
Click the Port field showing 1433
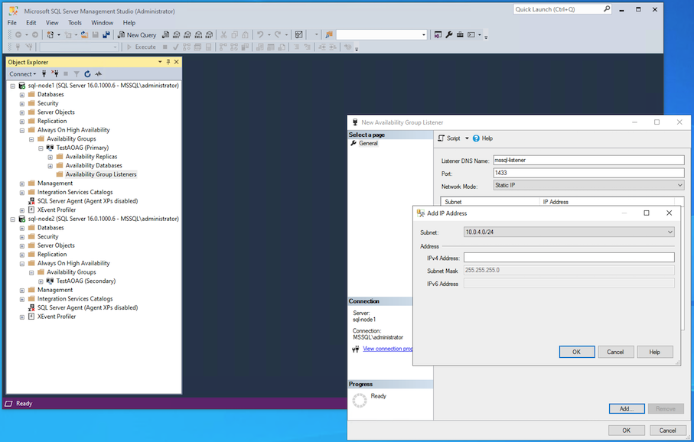point(588,173)
